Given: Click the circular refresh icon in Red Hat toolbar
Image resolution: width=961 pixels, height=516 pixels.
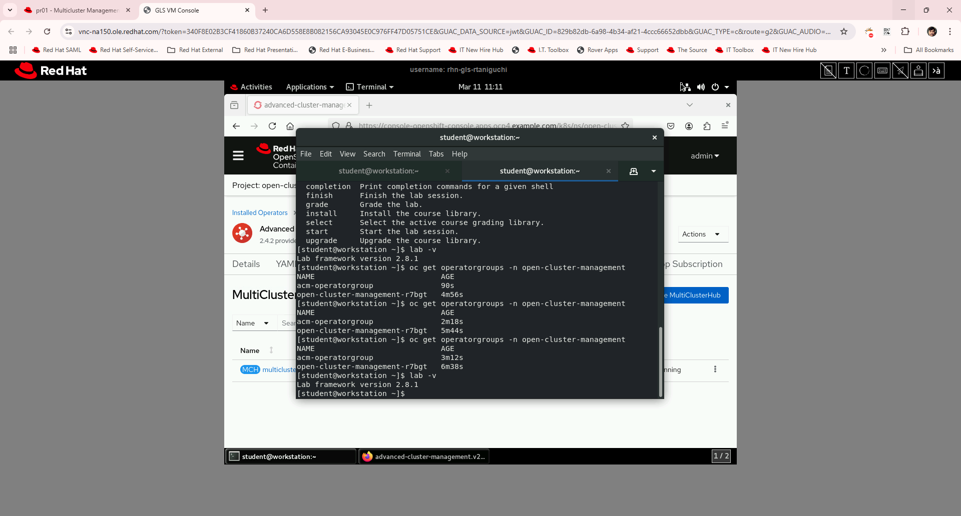Looking at the screenshot, I should click(864, 70).
